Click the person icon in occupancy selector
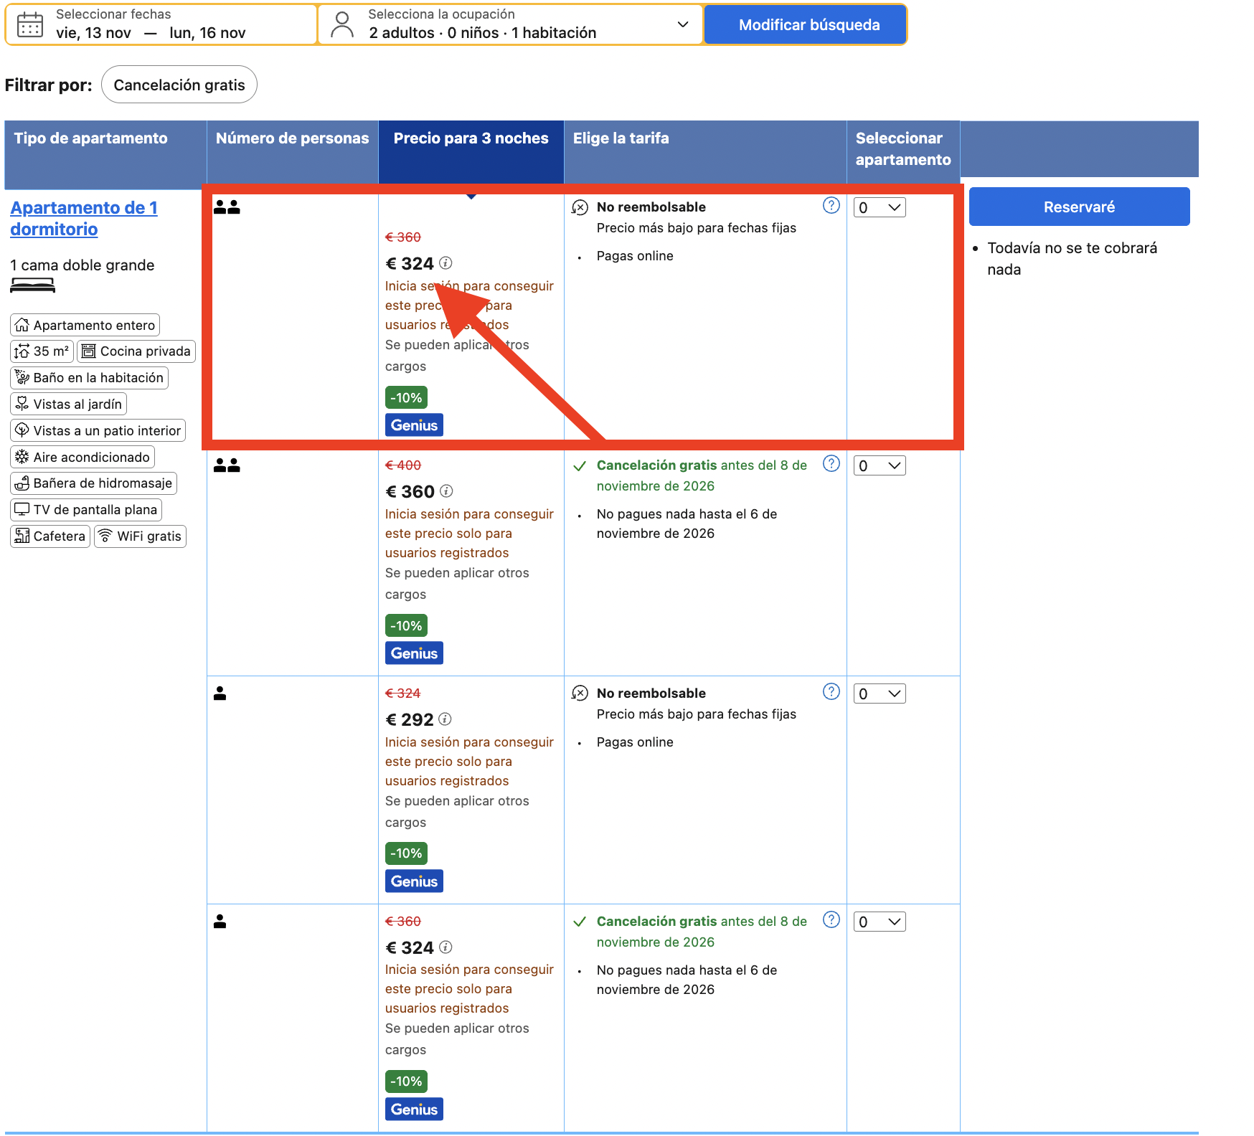The width and height of the screenshot is (1254, 1136). (342, 24)
